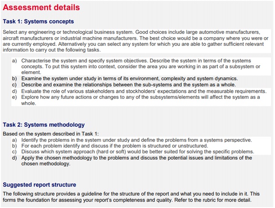The image size is (275, 208).
Task: Click the item 'Examine the system under study'
Action: click(x=129, y=79)
